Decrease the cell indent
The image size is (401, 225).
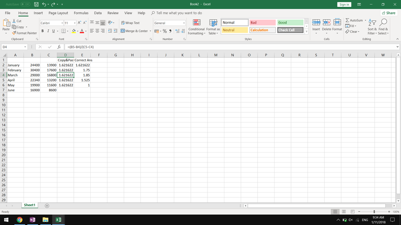110,31
